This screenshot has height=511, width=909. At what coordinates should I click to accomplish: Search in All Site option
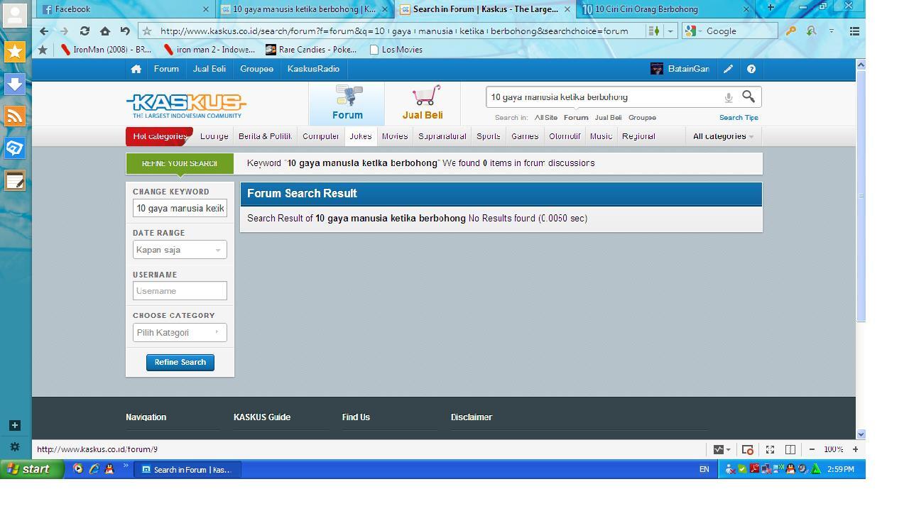(x=546, y=118)
